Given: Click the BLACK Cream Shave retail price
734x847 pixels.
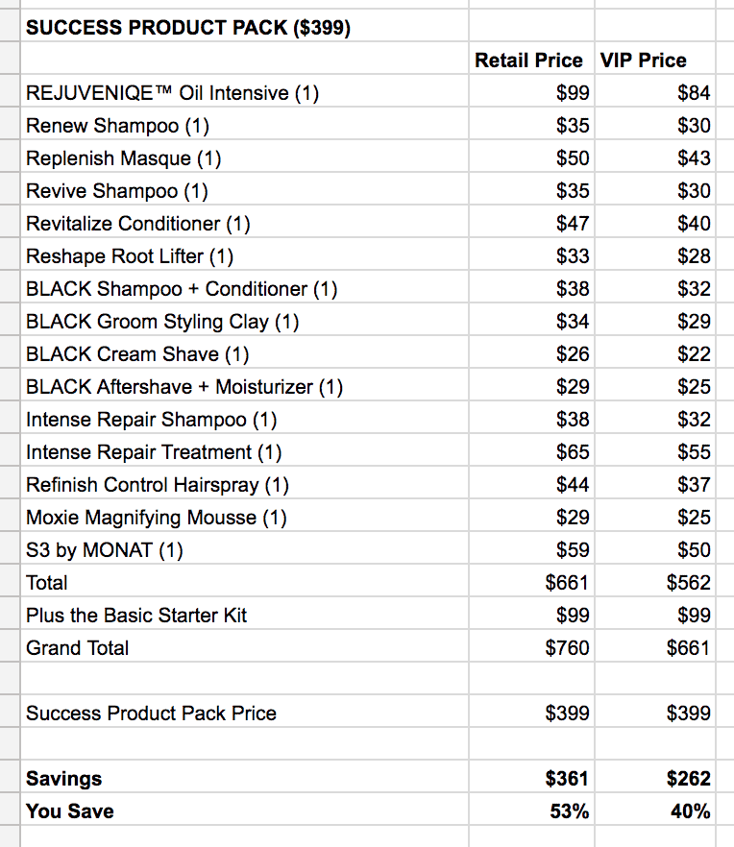Looking at the screenshot, I should pos(573,354).
